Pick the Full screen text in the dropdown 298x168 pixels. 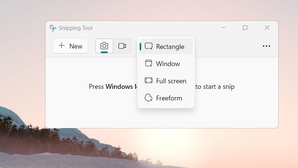click(171, 81)
